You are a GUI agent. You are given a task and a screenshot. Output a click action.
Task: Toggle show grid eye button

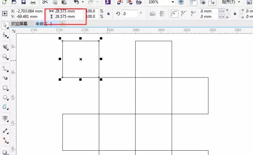(203, 2)
